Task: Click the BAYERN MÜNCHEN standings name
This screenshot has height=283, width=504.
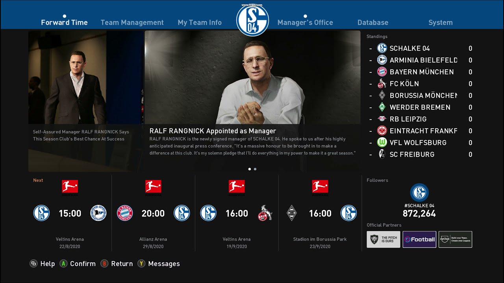Action: coord(422,72)
